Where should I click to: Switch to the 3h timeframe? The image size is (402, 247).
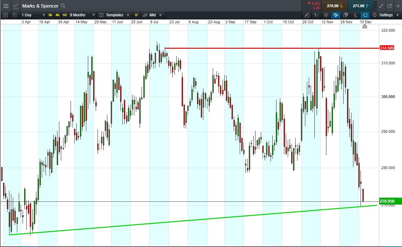pos(50,15)
